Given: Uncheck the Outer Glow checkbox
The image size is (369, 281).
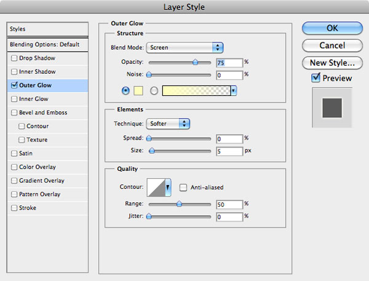Looking at the screenshot, I should click(14, 85).
